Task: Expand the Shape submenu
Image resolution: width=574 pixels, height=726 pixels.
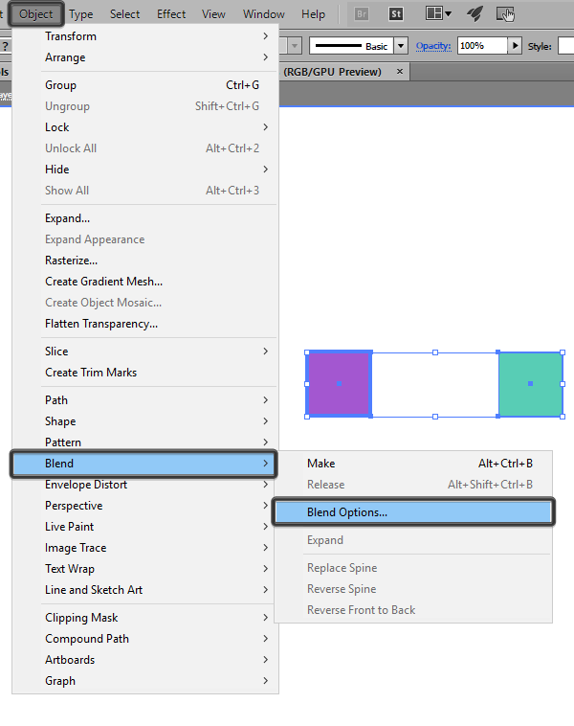Action: coord(145,421)
